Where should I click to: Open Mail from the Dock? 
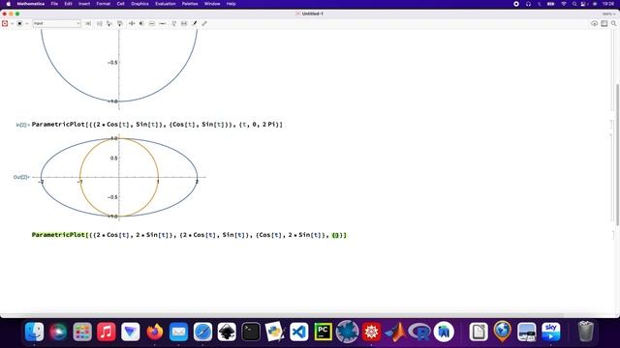click(x=178, y=332)
